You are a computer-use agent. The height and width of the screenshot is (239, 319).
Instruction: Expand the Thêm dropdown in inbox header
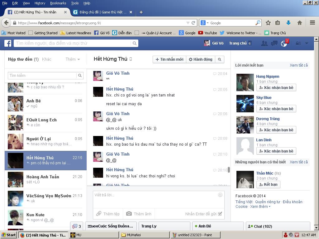click(73, 59)
